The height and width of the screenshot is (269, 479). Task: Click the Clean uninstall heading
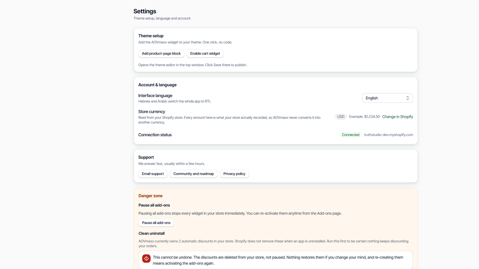(151, 233)
